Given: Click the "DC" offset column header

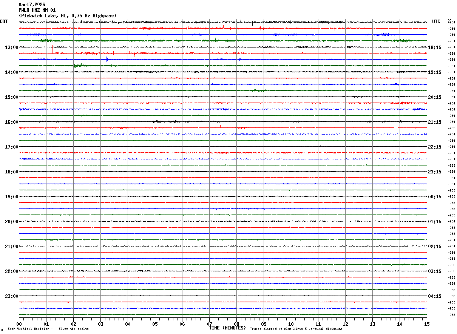Looking at the screenshot, I should point(449,20).
